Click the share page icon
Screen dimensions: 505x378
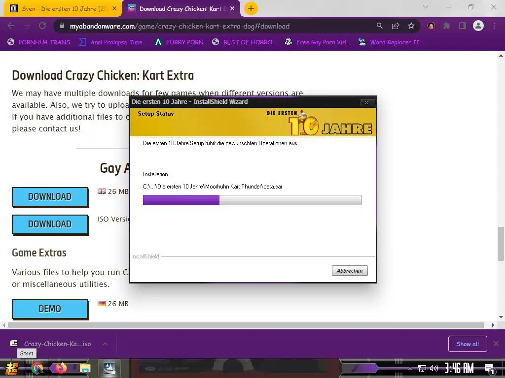(x=396, y=26)
